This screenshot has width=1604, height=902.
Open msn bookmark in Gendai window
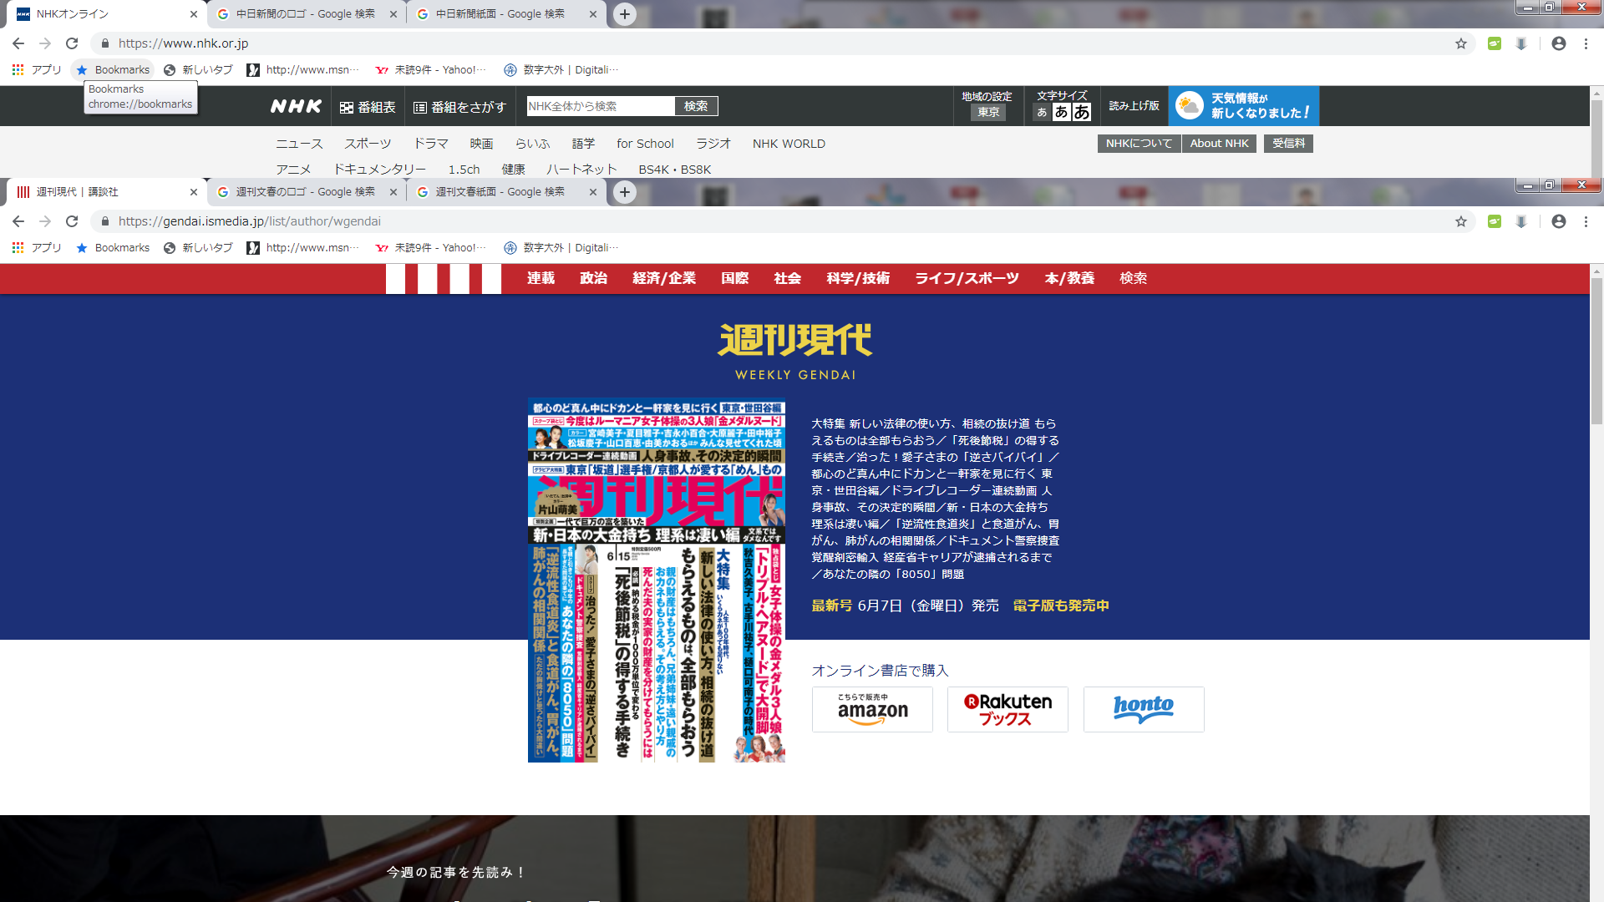tap(302, 248)
